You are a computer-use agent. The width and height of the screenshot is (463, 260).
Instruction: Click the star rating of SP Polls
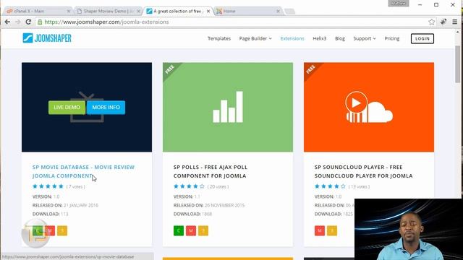(189, 186)
